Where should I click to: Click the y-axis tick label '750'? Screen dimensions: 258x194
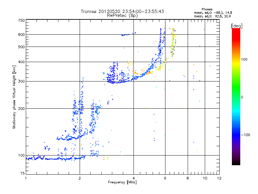coord(21,20)
